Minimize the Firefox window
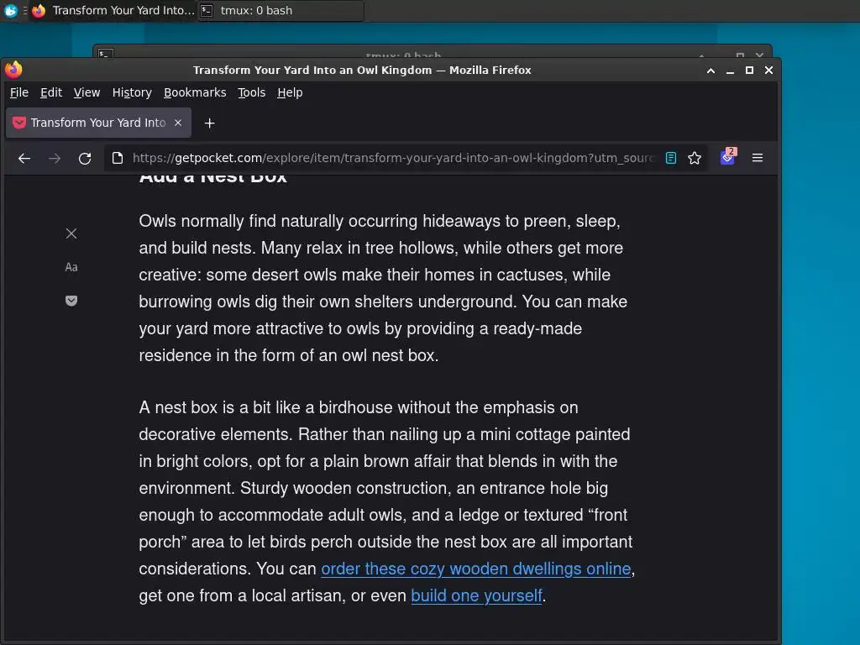Screen dimensions: 860x645 click(x=730, y=71)
